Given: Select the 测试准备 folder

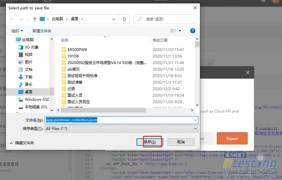Looking at the screenshot, I should coord(75,82).
